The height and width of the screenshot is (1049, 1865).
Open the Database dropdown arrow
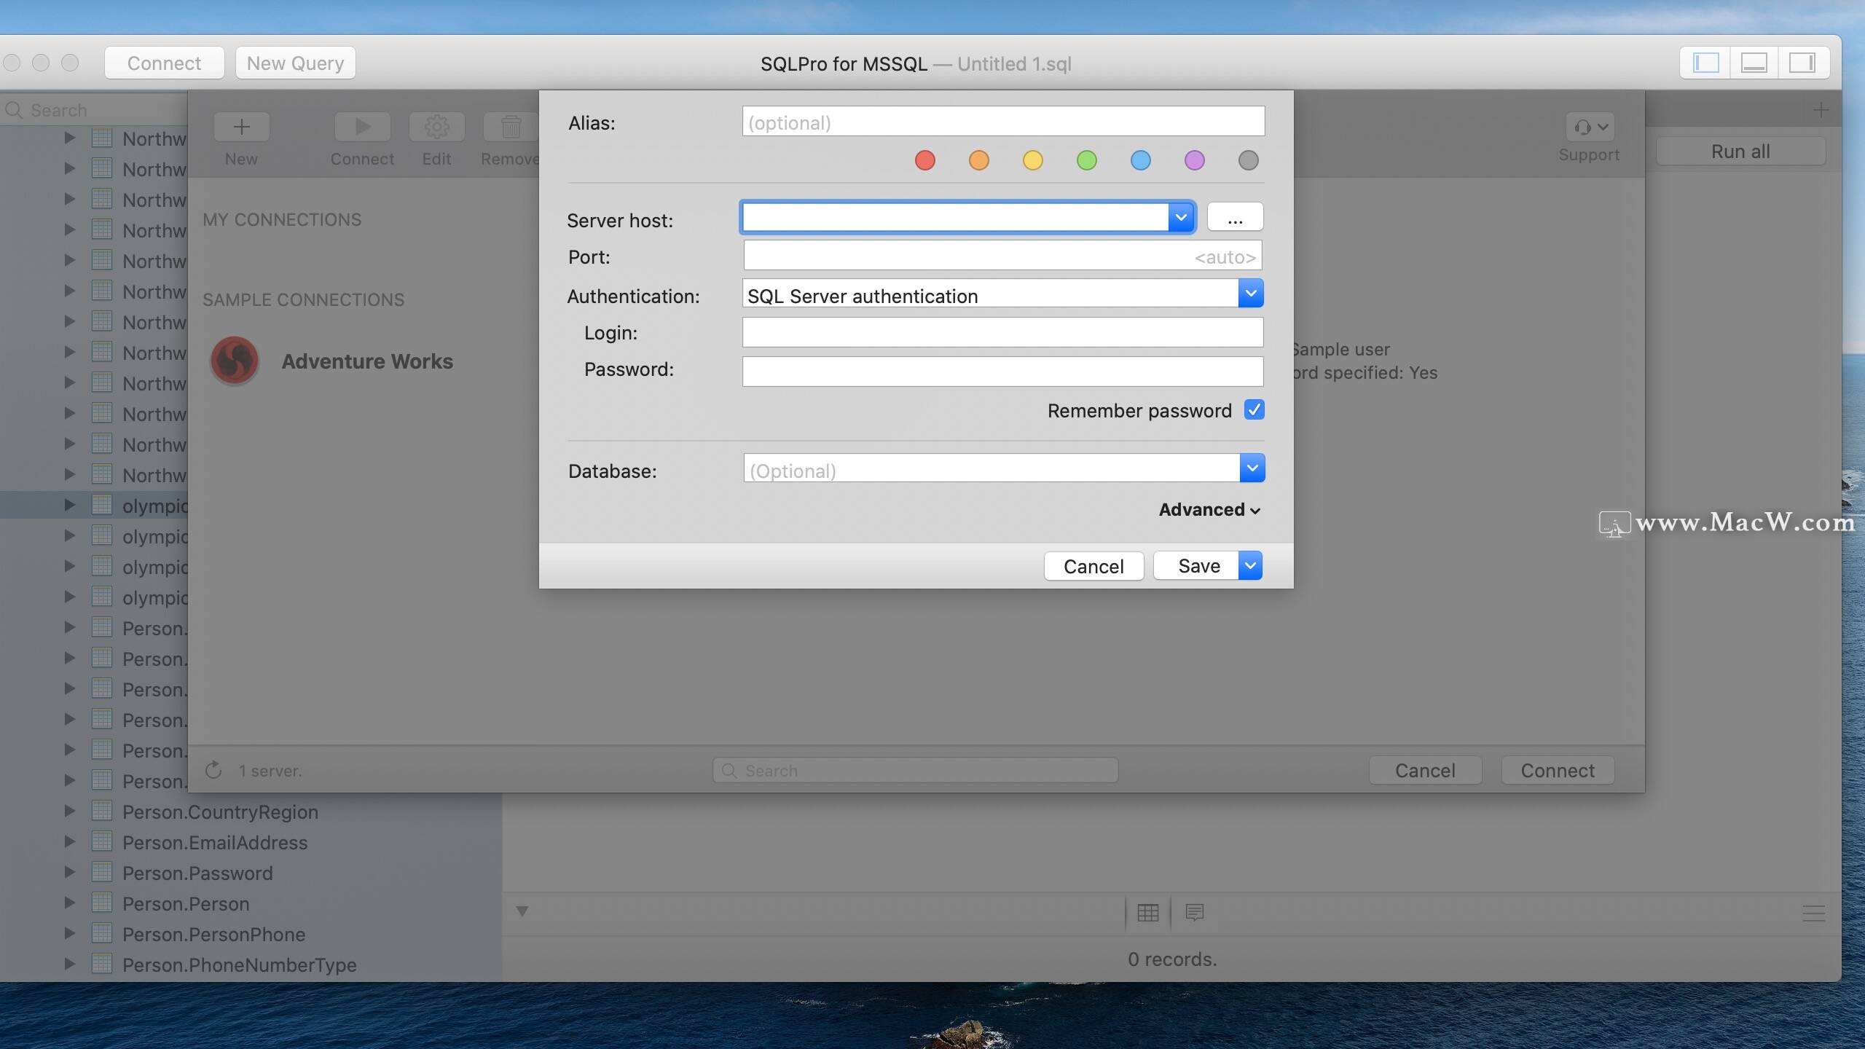click(x=1252, y=468)
